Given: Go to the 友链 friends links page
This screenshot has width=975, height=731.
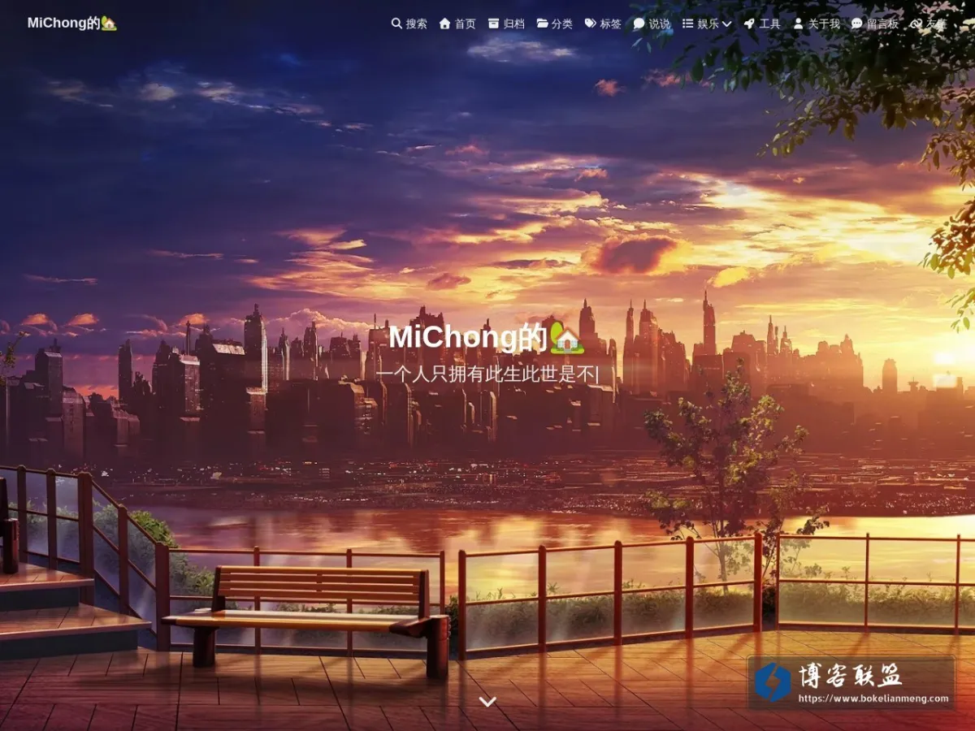Looking at the screenshot, I should click(929, 24).
